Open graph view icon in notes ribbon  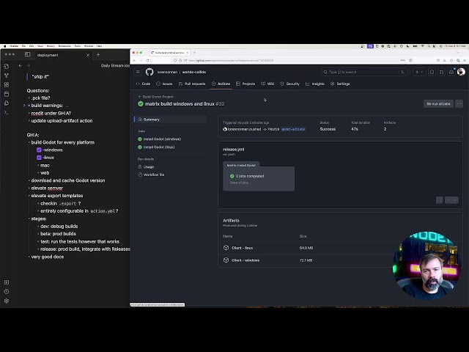7,76
